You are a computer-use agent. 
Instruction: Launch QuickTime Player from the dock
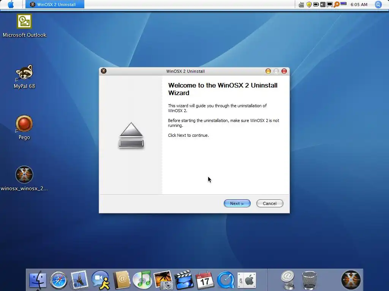(x=226, y=280)
